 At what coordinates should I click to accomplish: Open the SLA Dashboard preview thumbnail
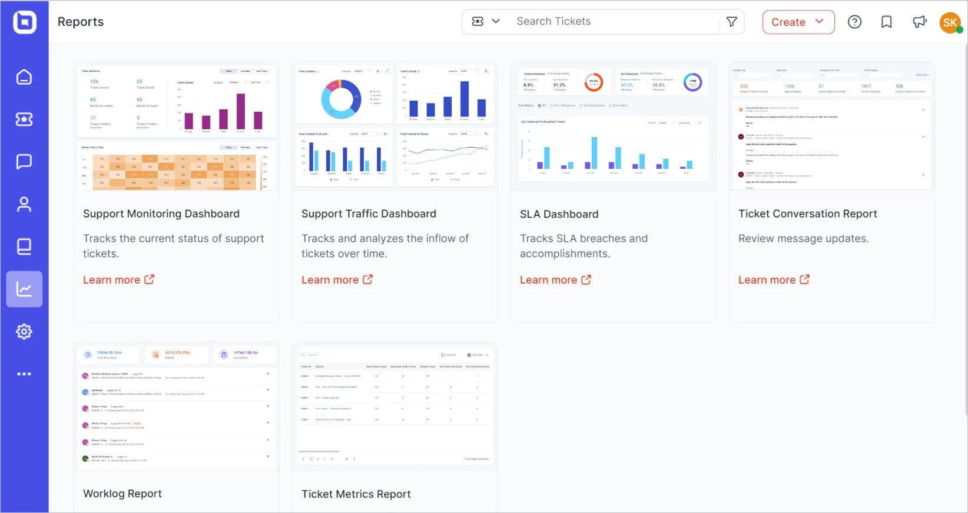point(614,127)
